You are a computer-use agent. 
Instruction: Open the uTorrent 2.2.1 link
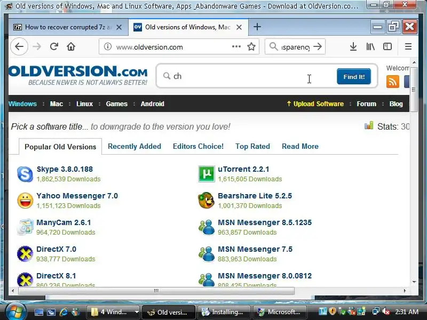point(243,169)
